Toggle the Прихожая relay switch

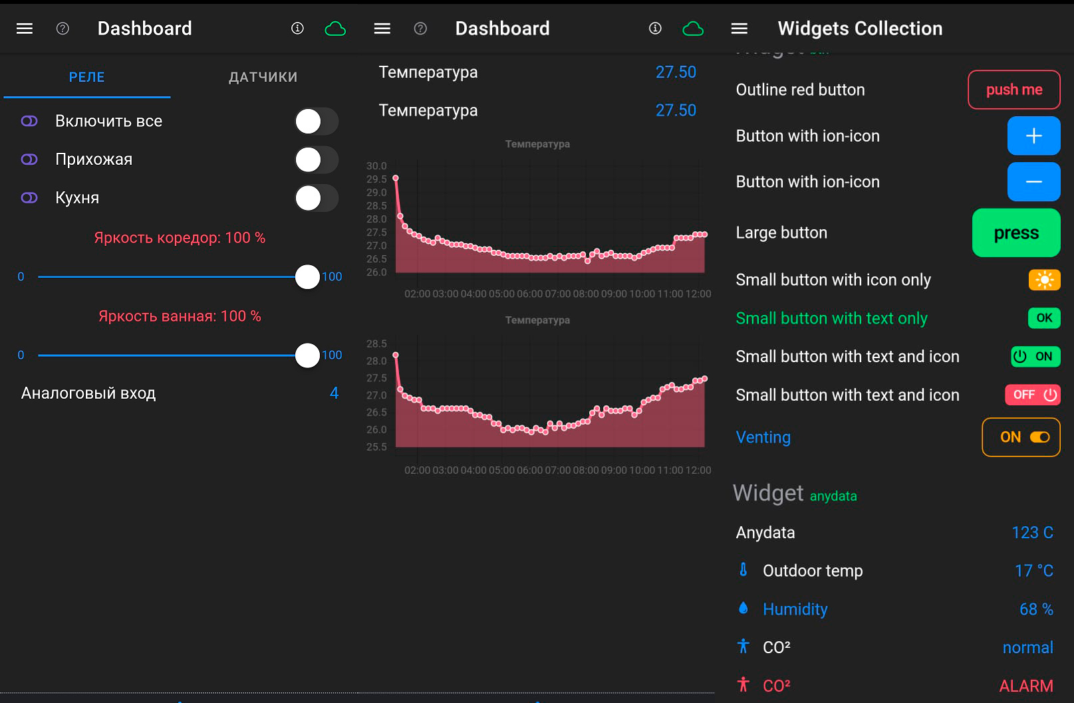tap(317, 160)
